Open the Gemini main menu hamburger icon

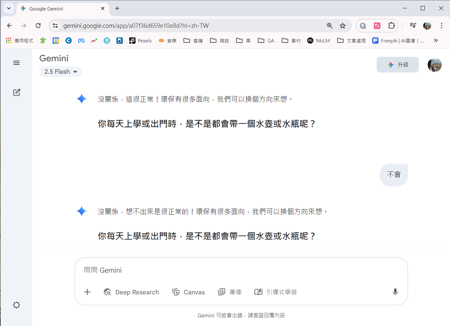[x=17, y=63]
